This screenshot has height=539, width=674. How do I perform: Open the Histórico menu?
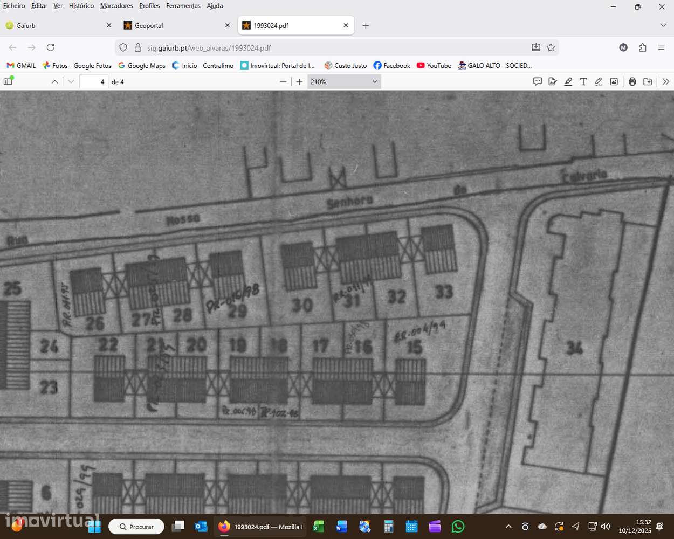pyautogui.click(x=81, y=6)
